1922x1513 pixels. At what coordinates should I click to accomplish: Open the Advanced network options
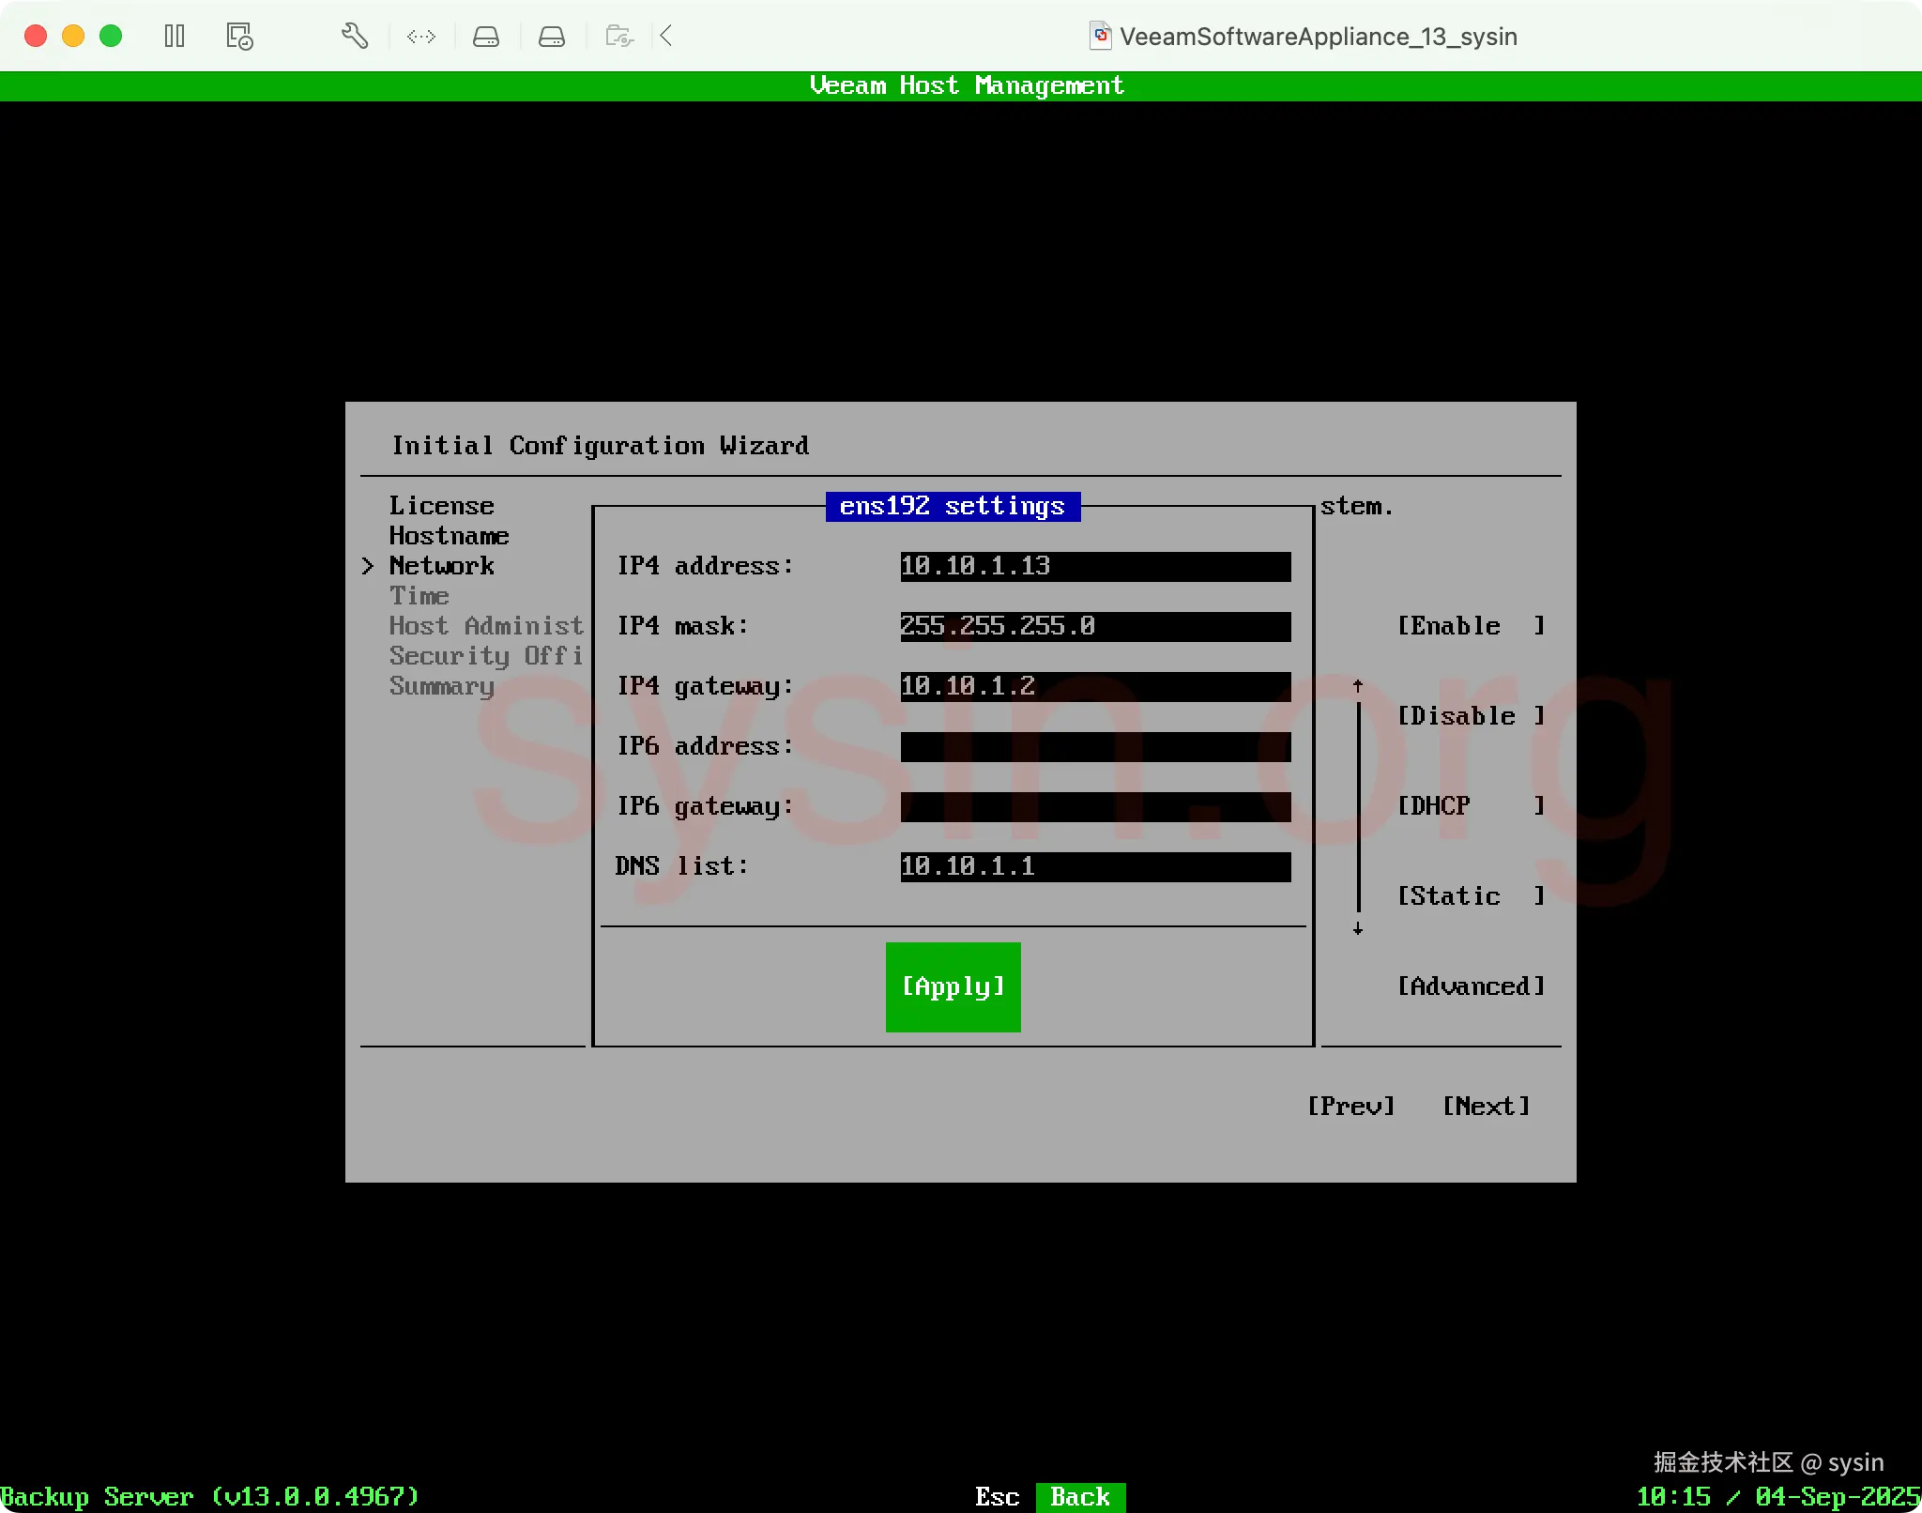click(1470, 986)
